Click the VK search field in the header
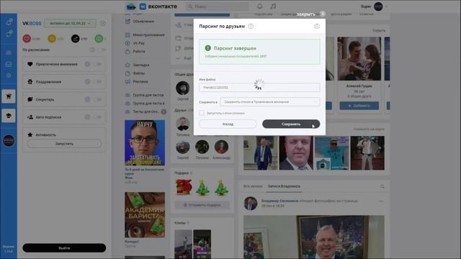 pyautogui.click(x=217, y=6)
